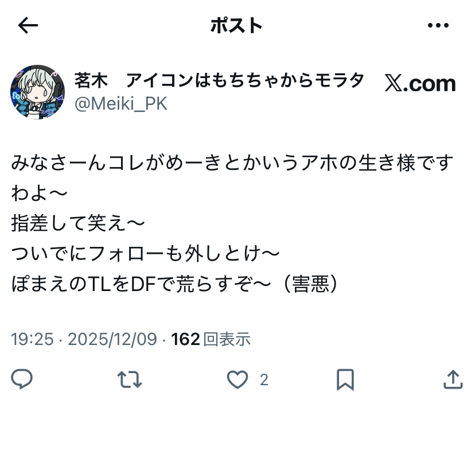Open the share upload icon

point(453,379)
